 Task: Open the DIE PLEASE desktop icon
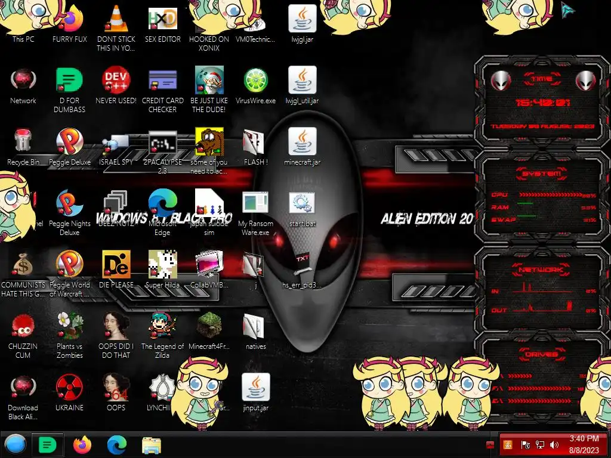click(x=116, y=270)
